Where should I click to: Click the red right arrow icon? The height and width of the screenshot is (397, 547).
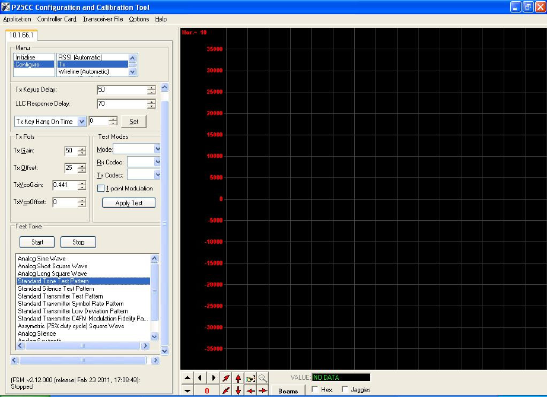(263, 390)
